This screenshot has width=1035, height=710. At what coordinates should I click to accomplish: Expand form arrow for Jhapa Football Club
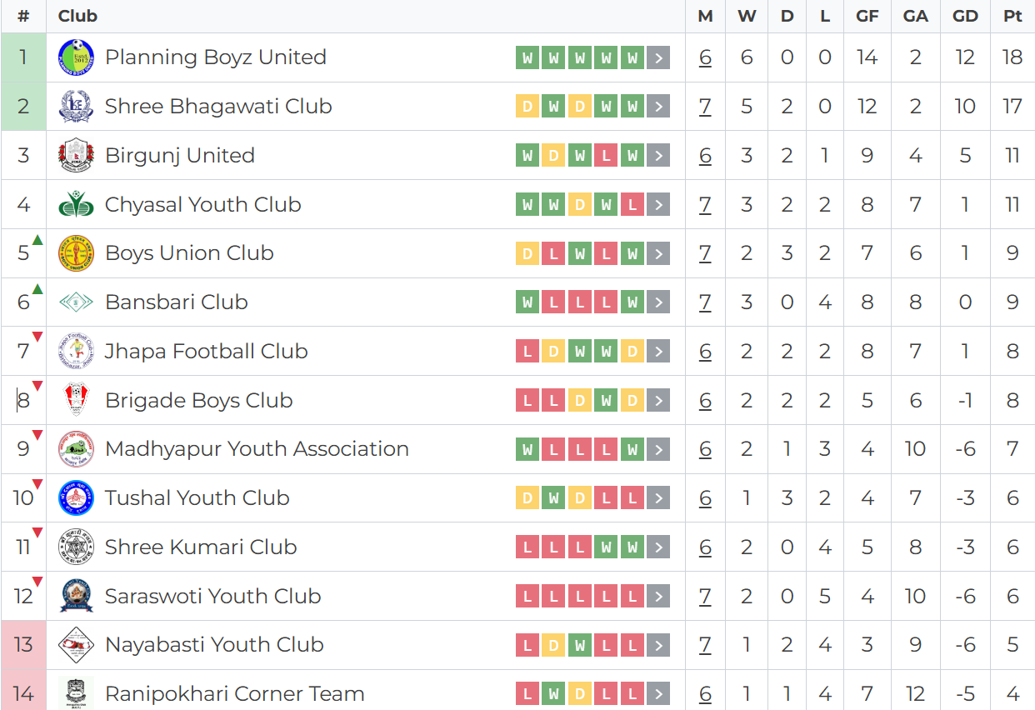(x=658, y=352)
